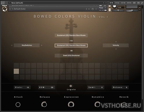Click the tune value 0.00 field
144x112 pixels.
click(121, 7)
